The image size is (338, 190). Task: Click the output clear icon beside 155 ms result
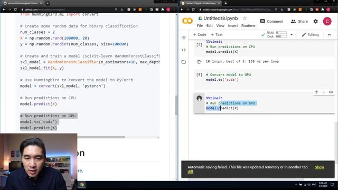click(200, 62)
